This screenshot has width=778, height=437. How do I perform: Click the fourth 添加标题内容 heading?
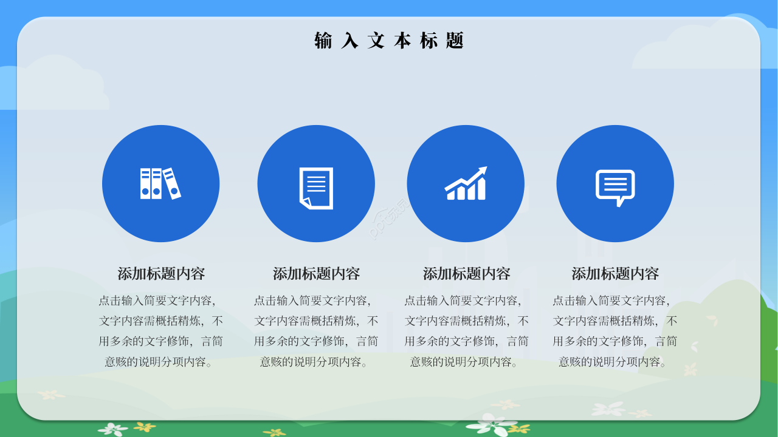coord(615,274)
